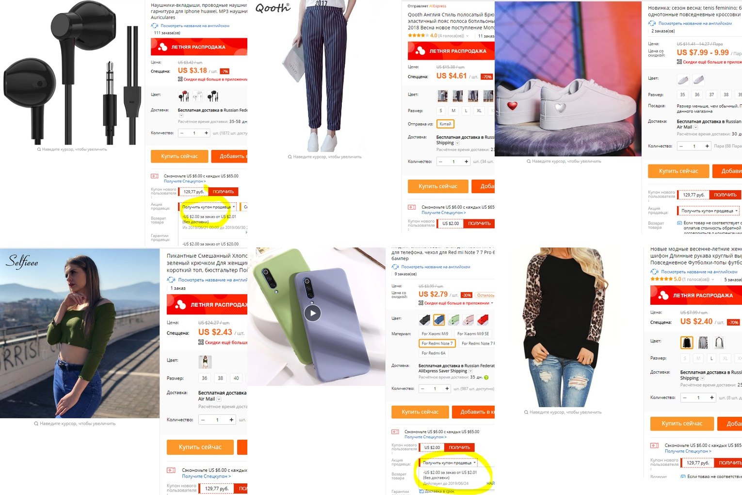Screen dimensions: 742x495
Task: Click translate icon beside Посмотреть название for sneakers
Action: pos(652,23)
